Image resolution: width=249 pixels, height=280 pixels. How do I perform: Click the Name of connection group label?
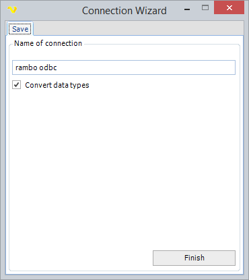[48, 43]
